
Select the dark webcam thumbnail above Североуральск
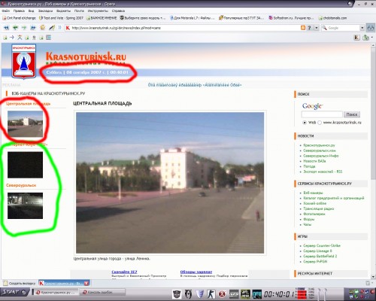25,165
